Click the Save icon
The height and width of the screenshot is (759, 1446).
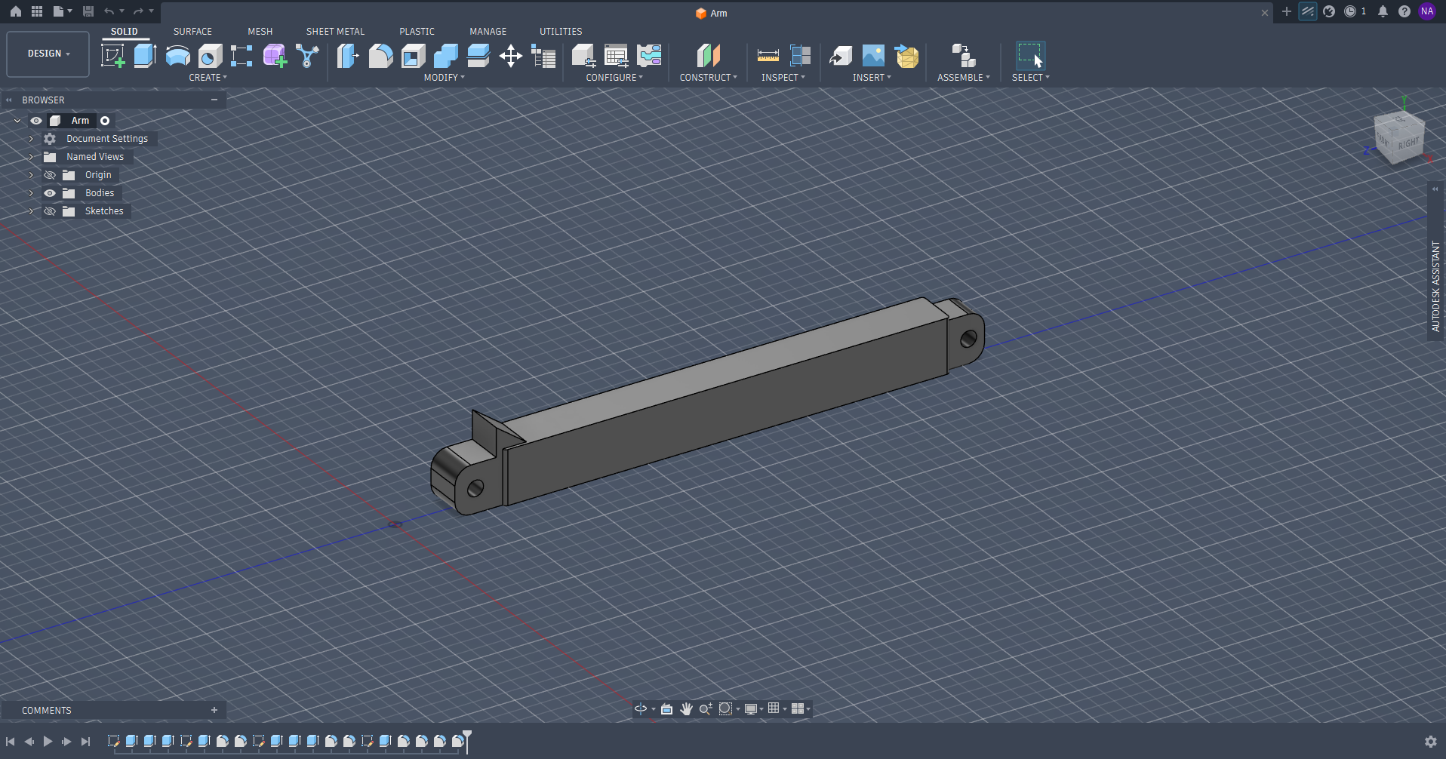pos(88,11)
